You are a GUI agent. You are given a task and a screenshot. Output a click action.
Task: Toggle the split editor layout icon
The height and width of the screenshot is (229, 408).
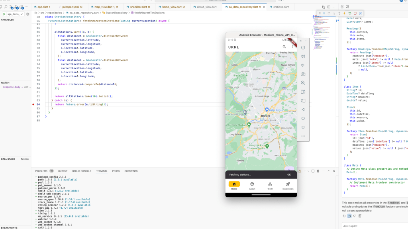point(328,7)
